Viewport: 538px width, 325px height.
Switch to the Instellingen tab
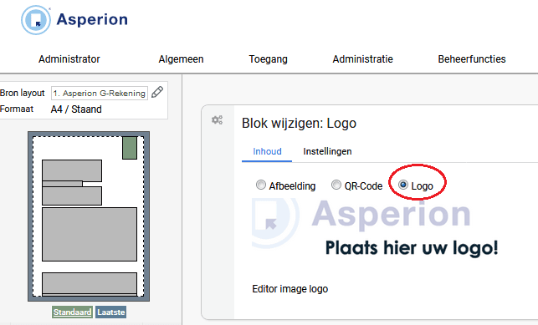coord(327,151)
